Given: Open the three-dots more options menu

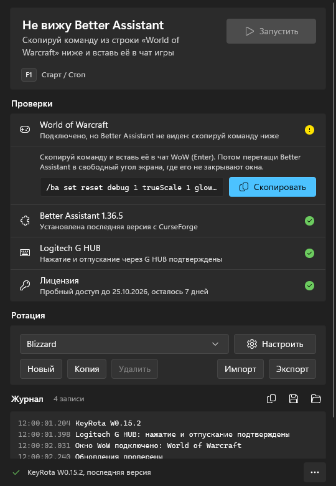Looking at the screenshot, I should (x=315, y=472).
